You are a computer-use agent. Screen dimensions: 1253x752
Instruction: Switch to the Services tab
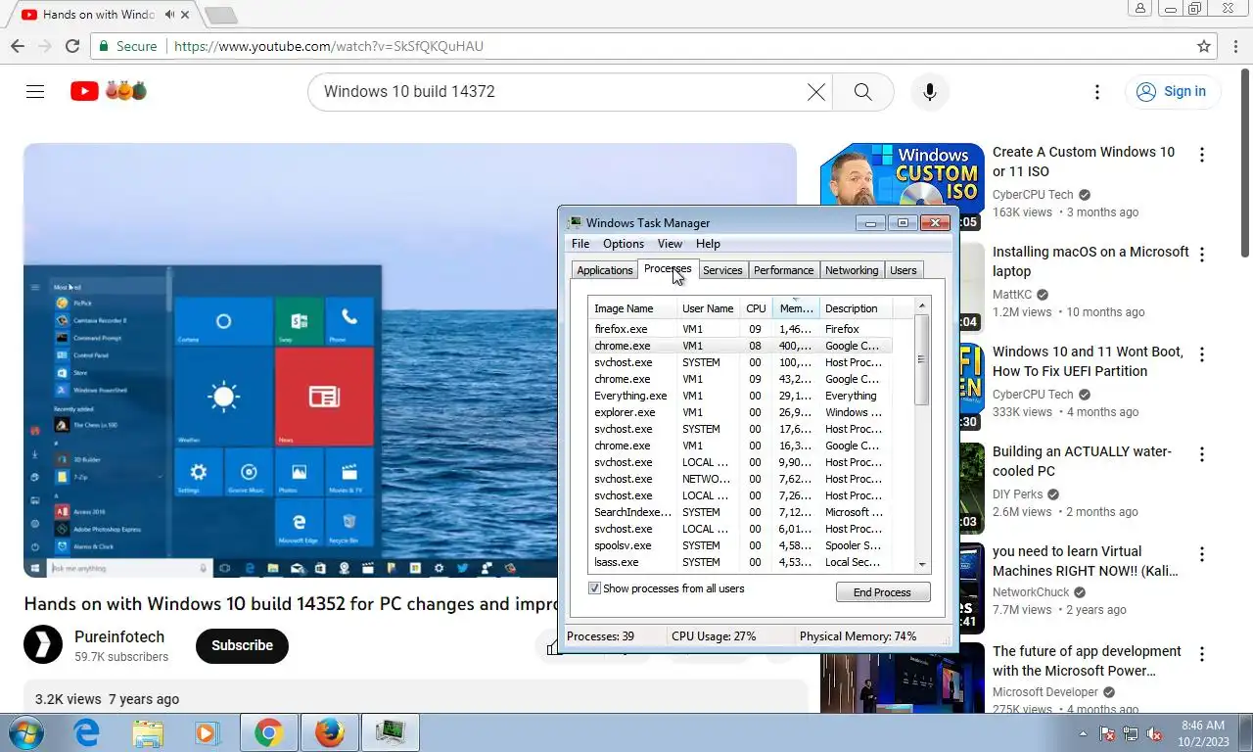[722, 270]
